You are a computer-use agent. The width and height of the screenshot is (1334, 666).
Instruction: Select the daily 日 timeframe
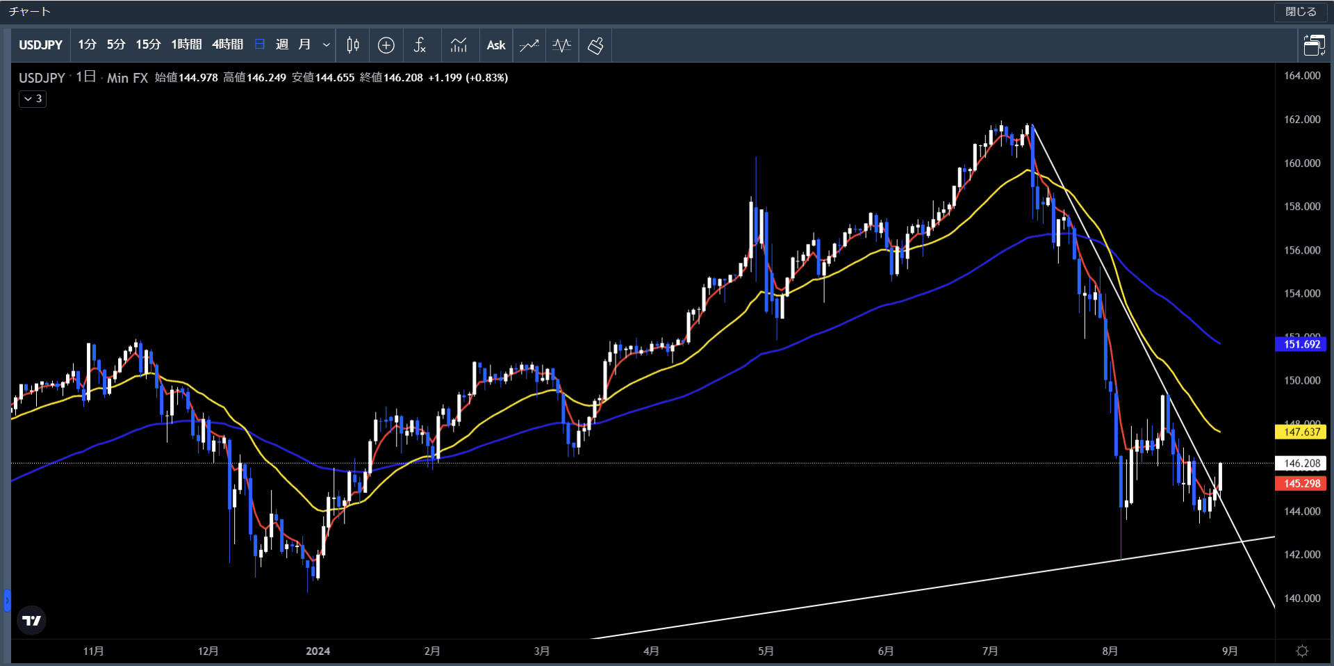pos(260,45)
